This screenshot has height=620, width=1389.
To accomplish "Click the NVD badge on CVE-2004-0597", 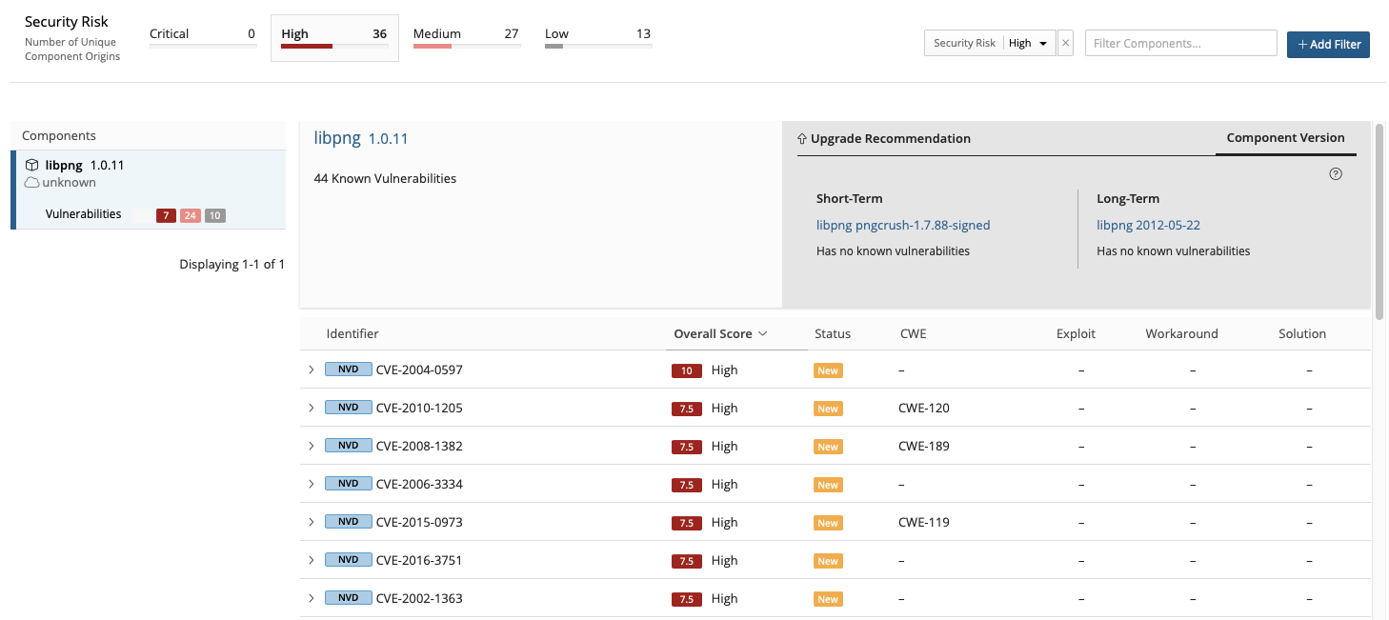I will click(349, 370).
